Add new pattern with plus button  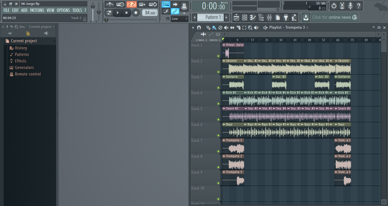coord(226,17)
